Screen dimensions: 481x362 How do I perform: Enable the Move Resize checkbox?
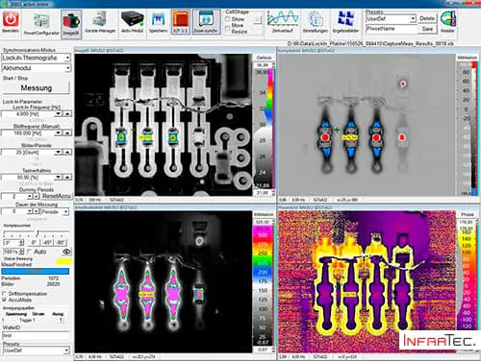[x=227, y=29]
